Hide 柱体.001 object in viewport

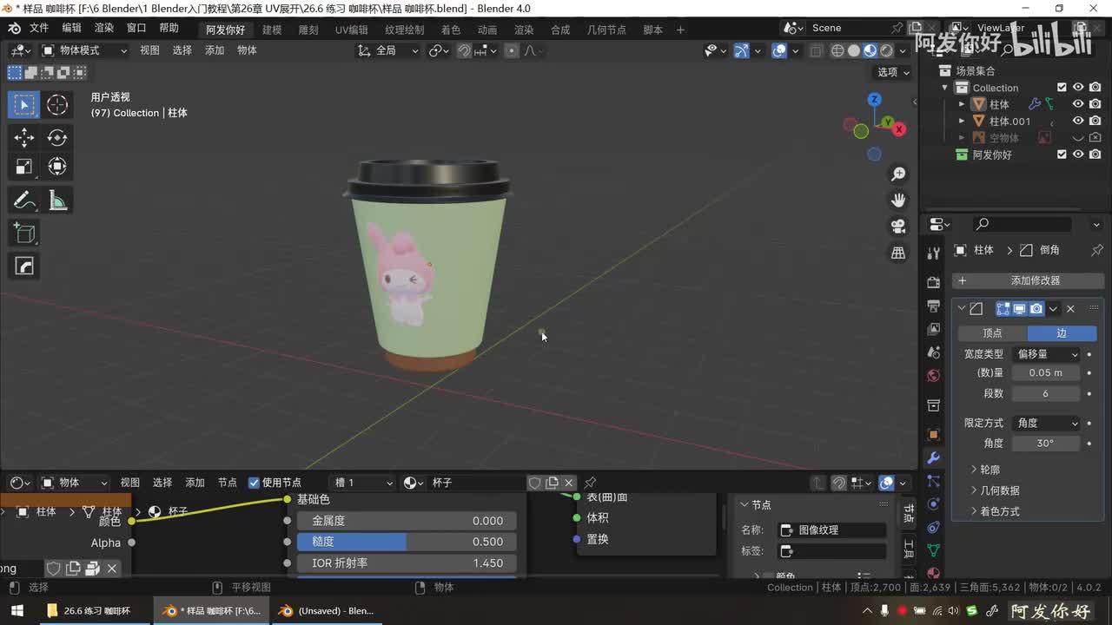[x=1078, y=121]
